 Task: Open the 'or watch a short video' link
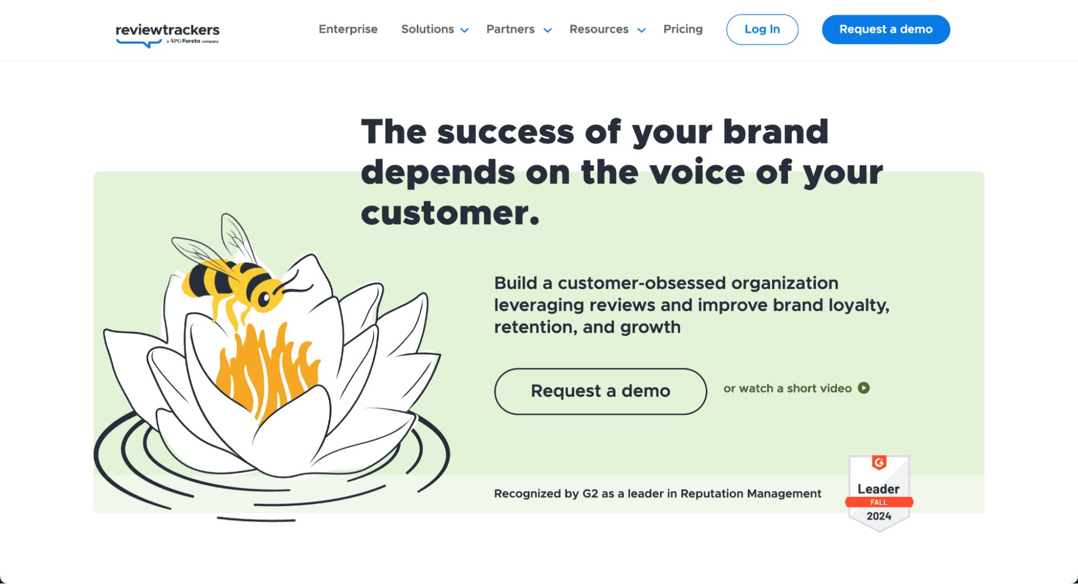[x=786, y=388]
